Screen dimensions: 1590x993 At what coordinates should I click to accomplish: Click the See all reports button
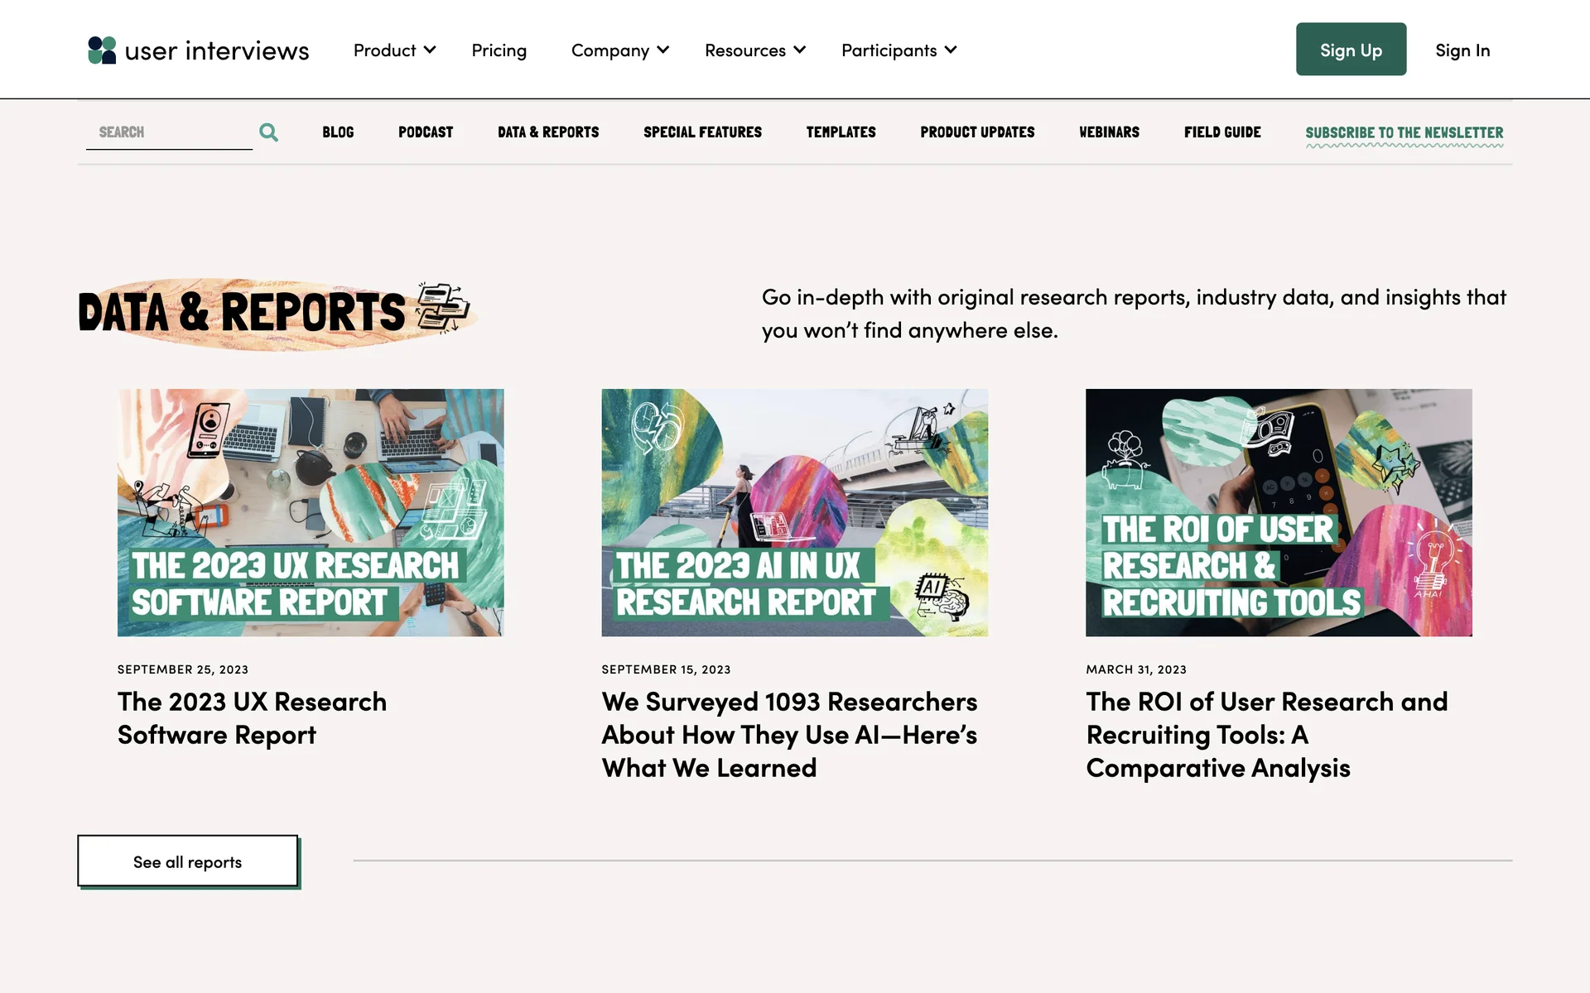click(188, 861)
